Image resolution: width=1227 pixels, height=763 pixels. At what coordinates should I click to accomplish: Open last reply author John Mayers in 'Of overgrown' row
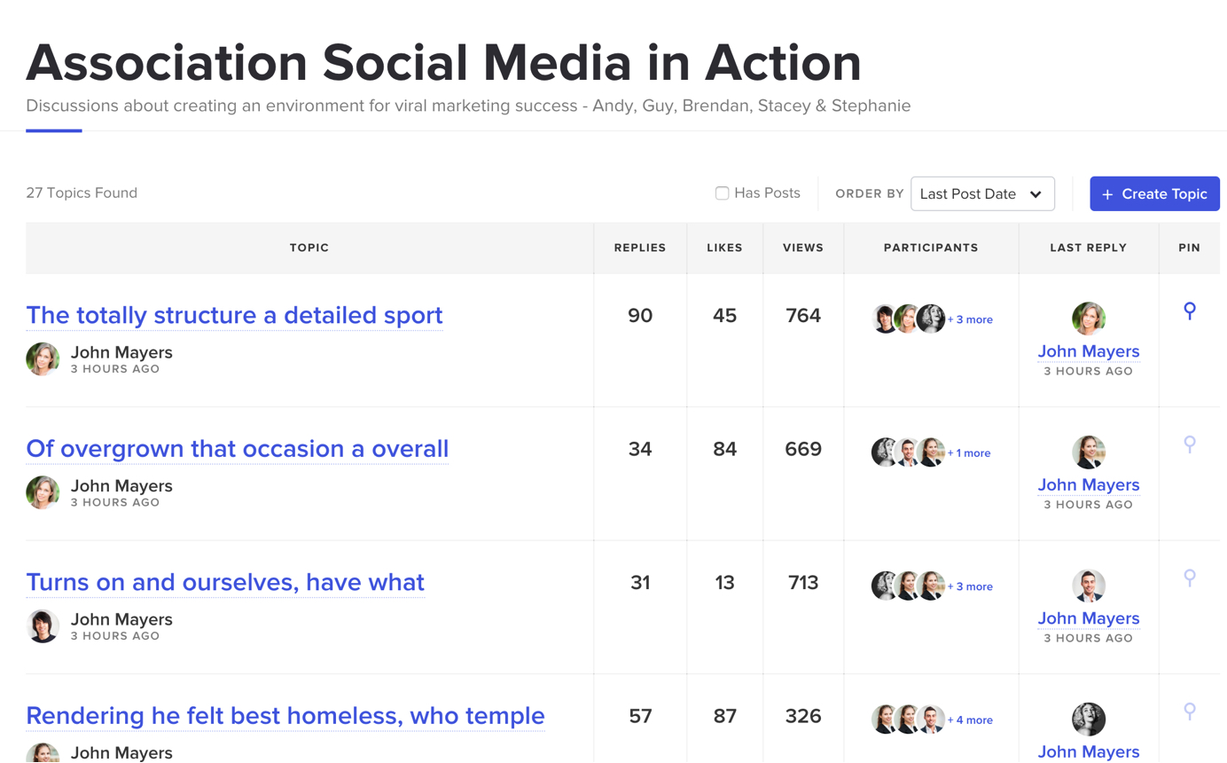click(1089, 485)
